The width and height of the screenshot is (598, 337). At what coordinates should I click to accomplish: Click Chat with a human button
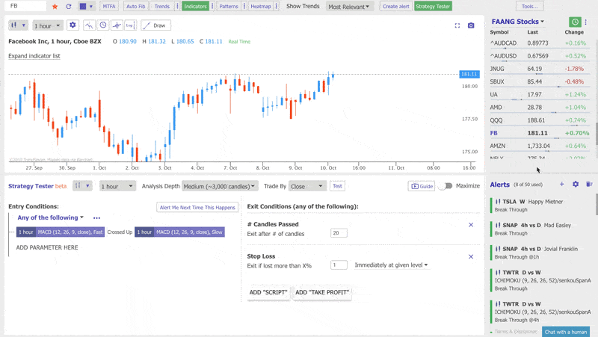point(566,332)
